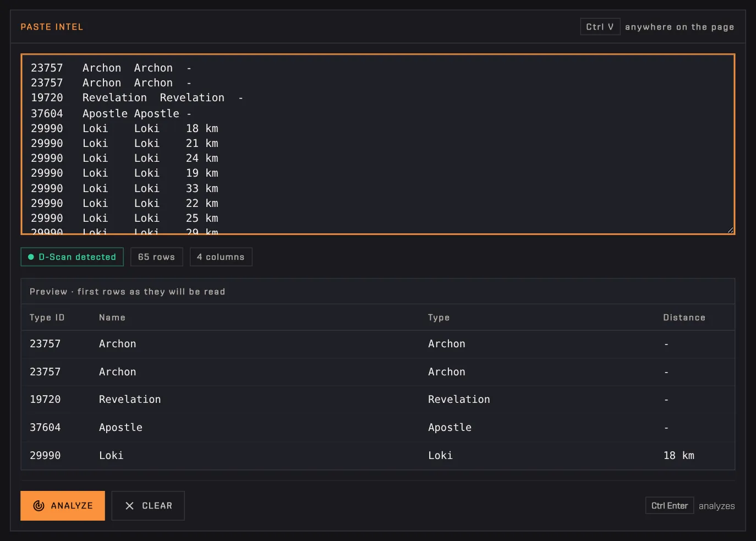Image resolution: width=756 pixels, height=541 pixels.
Task: Click the 19720 type ID cell
Action: pos(45,400)
